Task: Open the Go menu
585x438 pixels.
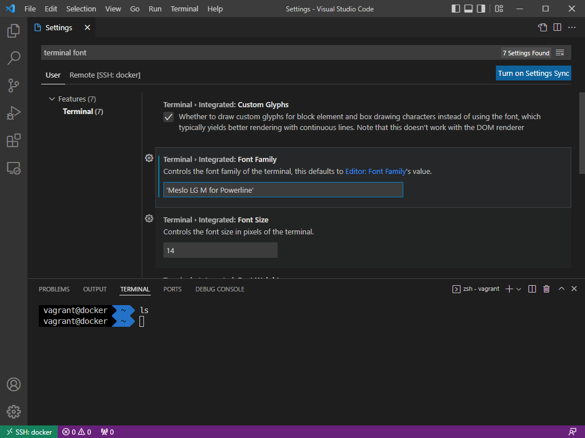Action: point(135,9)
